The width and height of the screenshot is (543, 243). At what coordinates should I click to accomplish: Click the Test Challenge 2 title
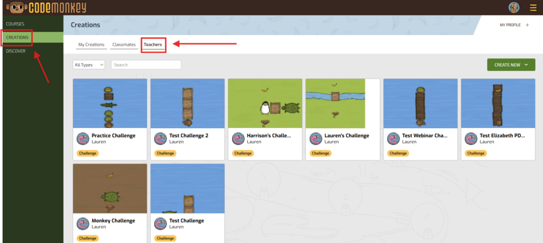point(189,136)
